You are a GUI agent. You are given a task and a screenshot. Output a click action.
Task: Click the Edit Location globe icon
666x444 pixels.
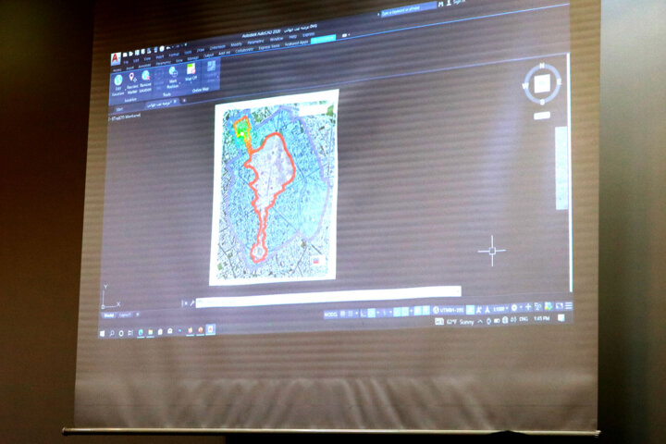tap(119, 78)
